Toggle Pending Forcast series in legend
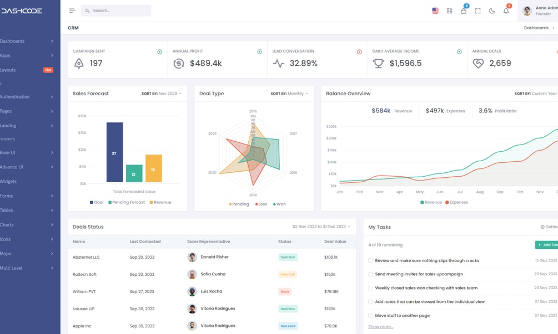The image size is (558, 334). (127, 202)
